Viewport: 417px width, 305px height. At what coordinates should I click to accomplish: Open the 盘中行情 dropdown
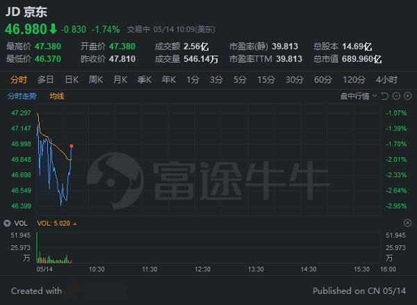pos(359,96)
